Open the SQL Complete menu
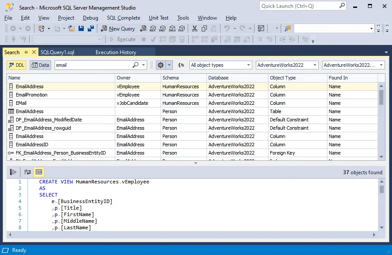392x255 pixels. (124, 18)
